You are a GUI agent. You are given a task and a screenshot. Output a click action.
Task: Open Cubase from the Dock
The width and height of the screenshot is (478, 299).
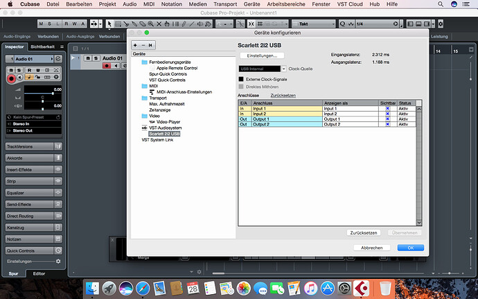pyautogui.click(x=361, y=288)
